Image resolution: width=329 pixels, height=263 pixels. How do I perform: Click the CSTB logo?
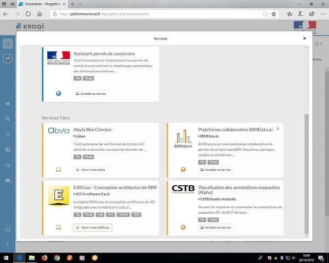[183, 189]
